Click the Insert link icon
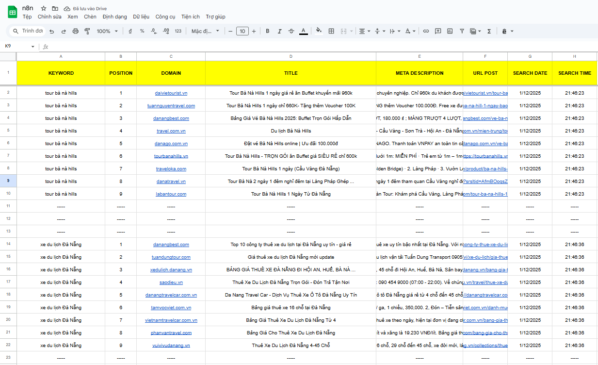The image size is (598, 365). pyautogui.click(x=426, y=31)
